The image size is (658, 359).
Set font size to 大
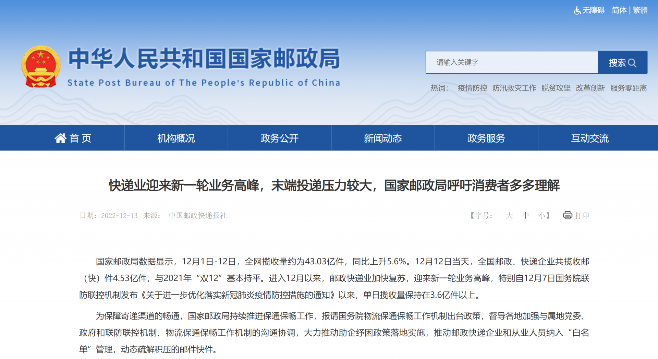(x=509, y=215)
